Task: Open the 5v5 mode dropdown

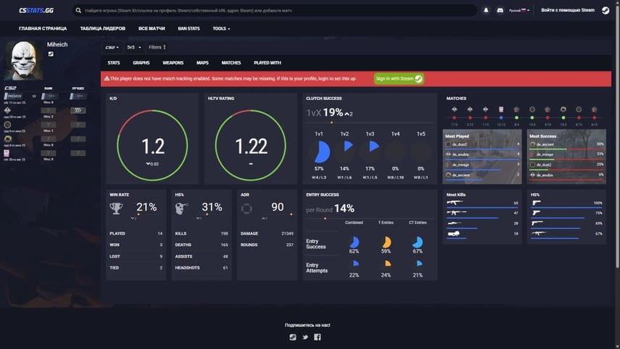Action: pyautogui.click(x=133, y=47)
